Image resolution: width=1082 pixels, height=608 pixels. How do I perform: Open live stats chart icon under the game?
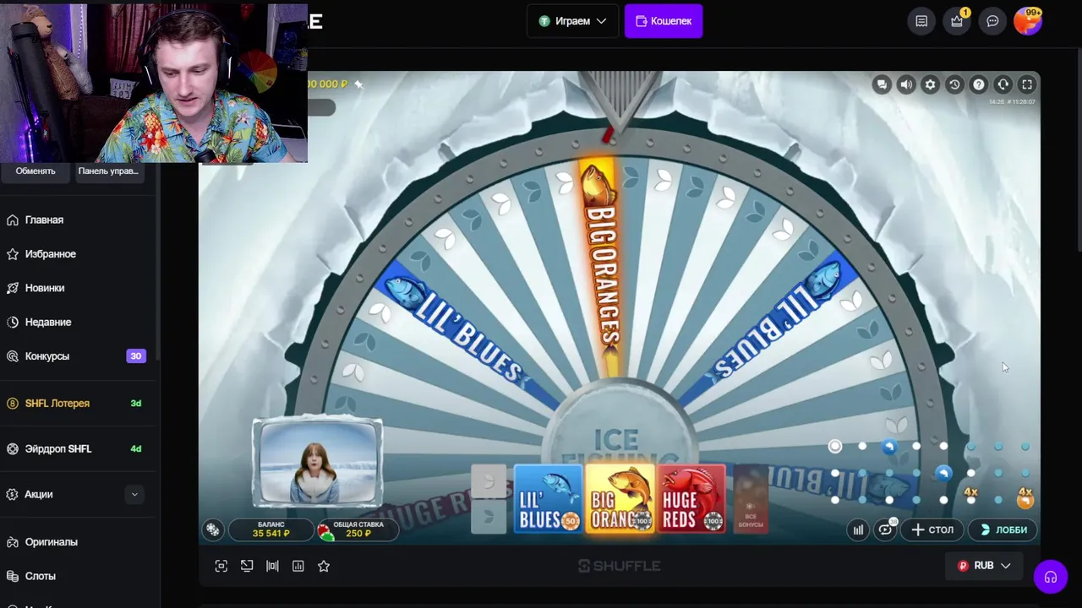(298, 566)
